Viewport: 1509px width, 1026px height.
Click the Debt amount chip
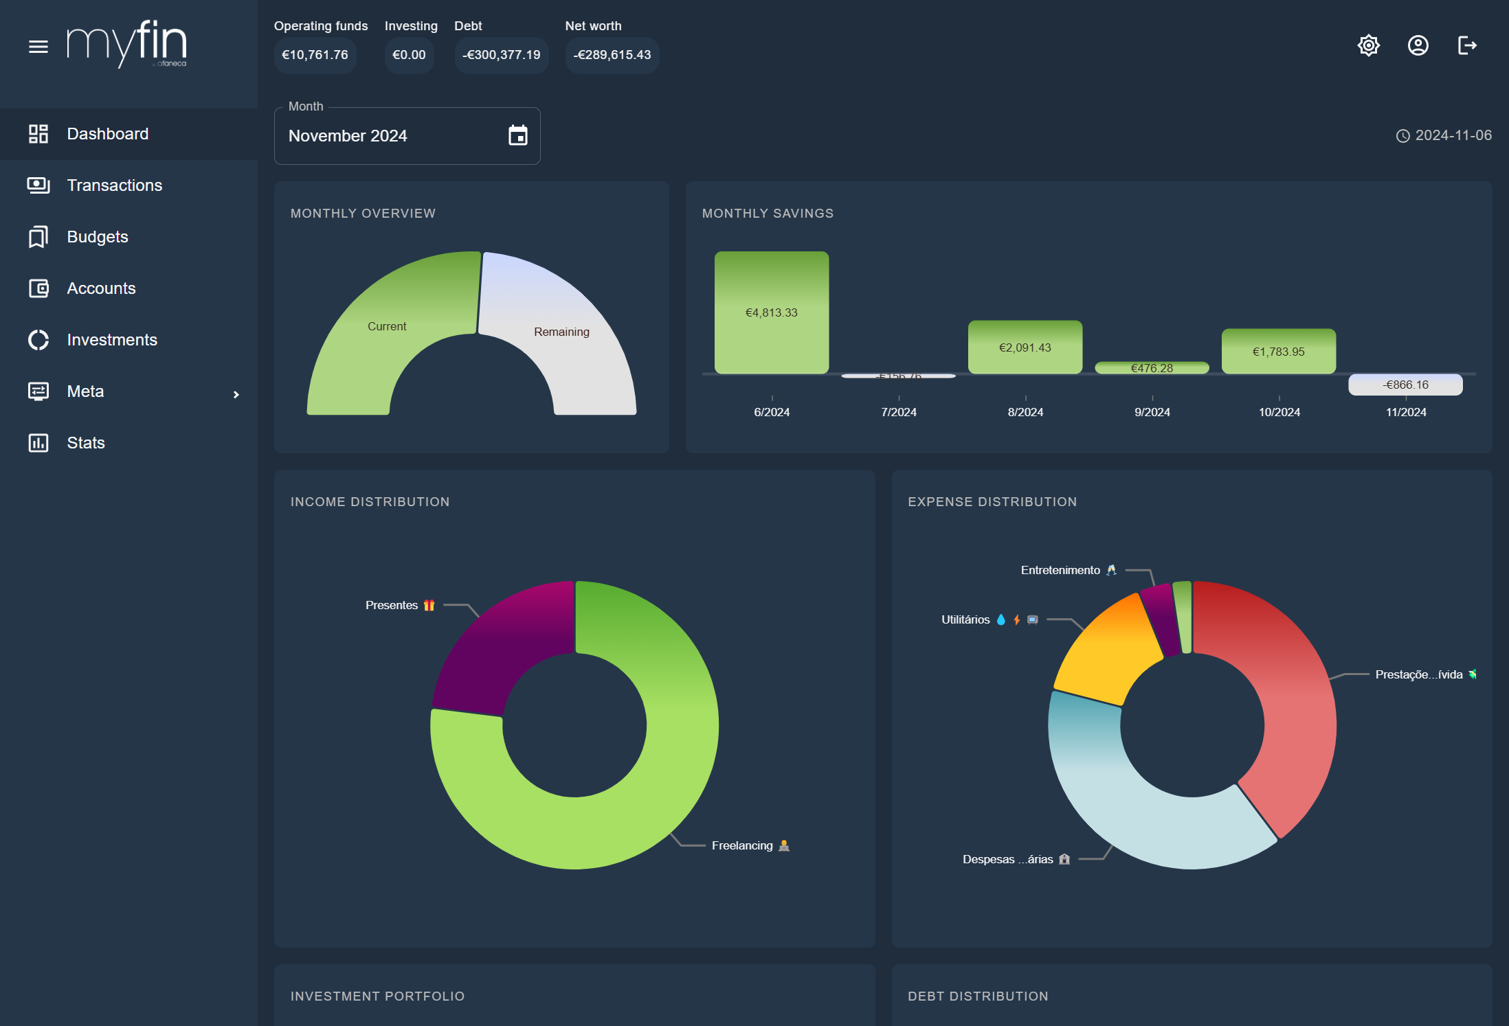point(502,55)
